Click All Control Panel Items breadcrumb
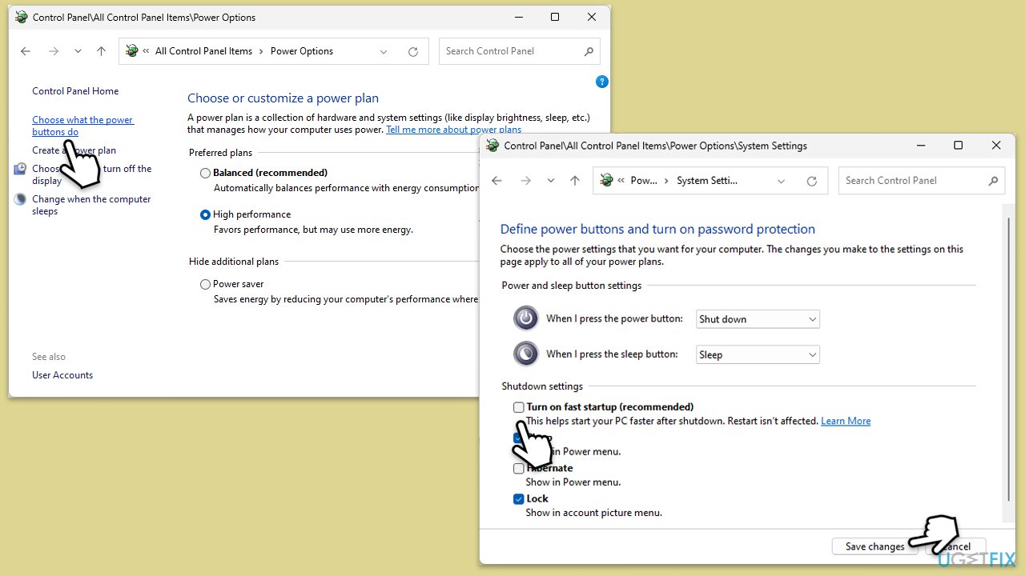Image resolution: width=1025 pixels, height=576 pixels. coord(203,51)
